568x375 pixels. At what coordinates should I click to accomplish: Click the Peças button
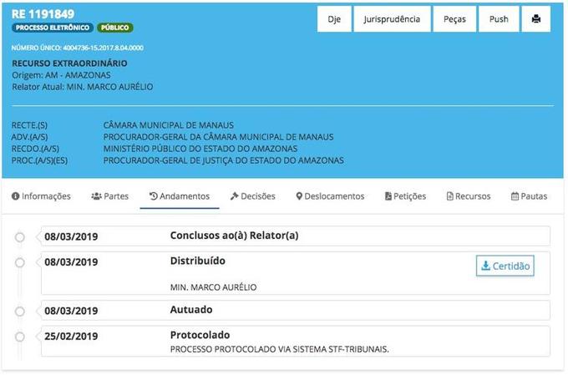(x=455, y=18)
